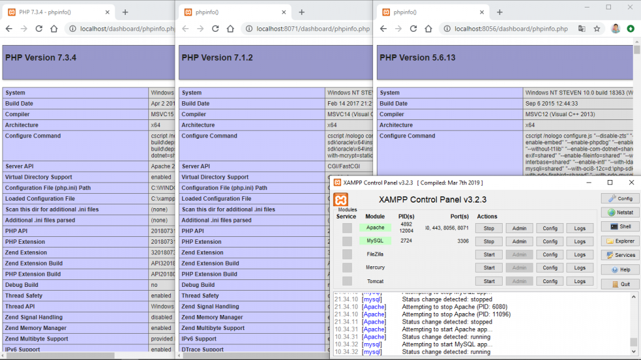The width and height of the screenshot is (641, 360).
Task: Open the Apache Logs dropdown
Action: tap(580, 228)
